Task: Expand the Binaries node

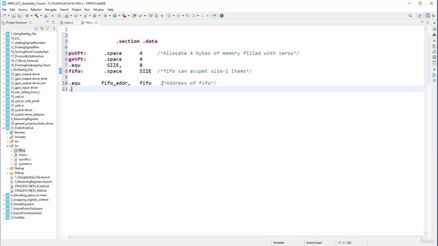Action: [8, 133]
